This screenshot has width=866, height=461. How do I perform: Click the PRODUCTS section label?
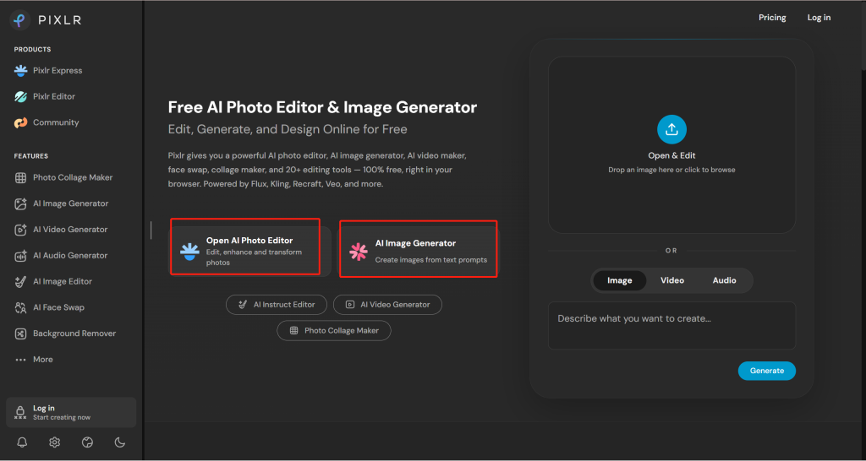tap(33, 50)
